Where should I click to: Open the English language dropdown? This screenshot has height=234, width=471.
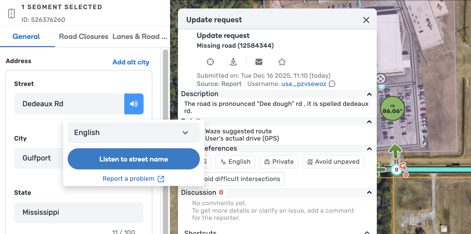[133, 133]
